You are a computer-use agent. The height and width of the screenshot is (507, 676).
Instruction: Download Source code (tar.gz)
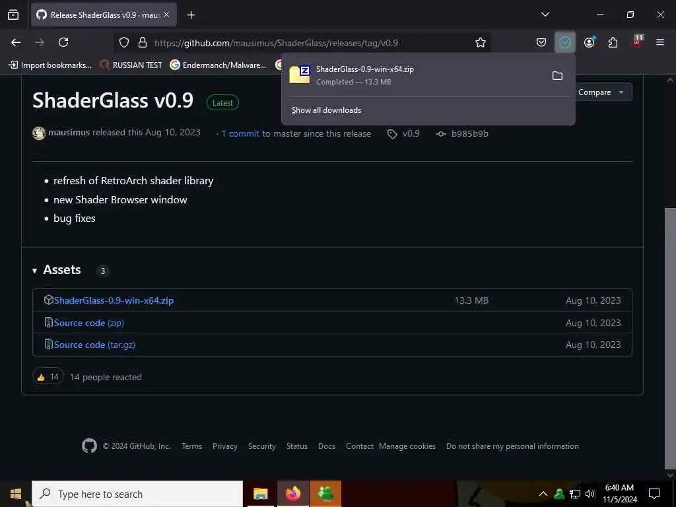[94, 345]
